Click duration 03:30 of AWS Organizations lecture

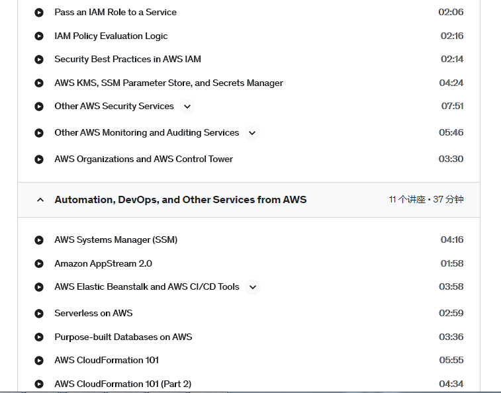(x=451, y=159)
